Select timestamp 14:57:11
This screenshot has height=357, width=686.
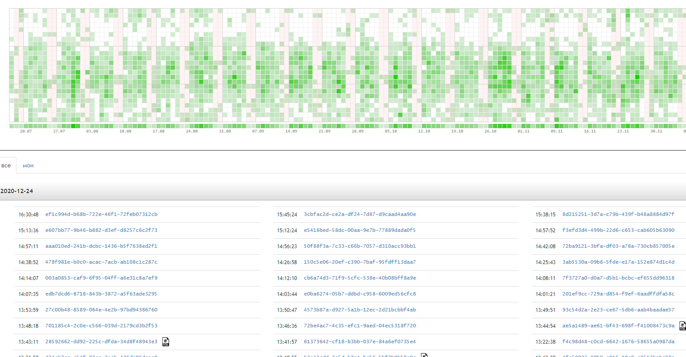(28, 246)
